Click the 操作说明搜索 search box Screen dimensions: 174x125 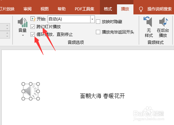tap(160, 9)
